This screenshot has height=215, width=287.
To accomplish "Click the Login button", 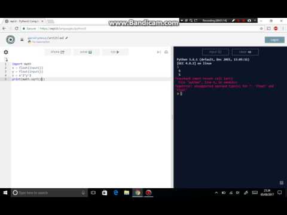I will (274, 40).
